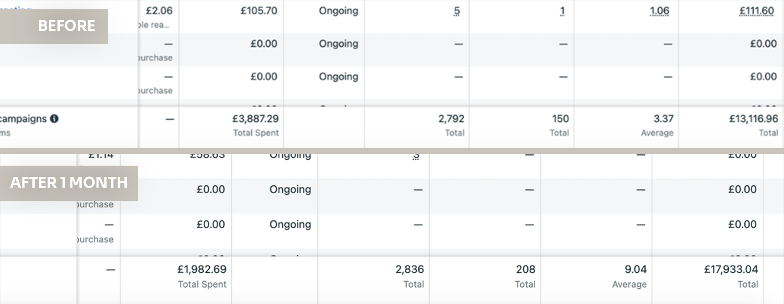This screenshot has height=304, width=784.
Task: Click the 9.04 Average cell
Action: (596, 277)
